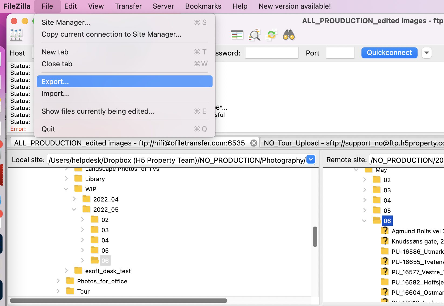Click the Tour folder icon
This screenshot has height=306, width=444.
click(70, 291)
